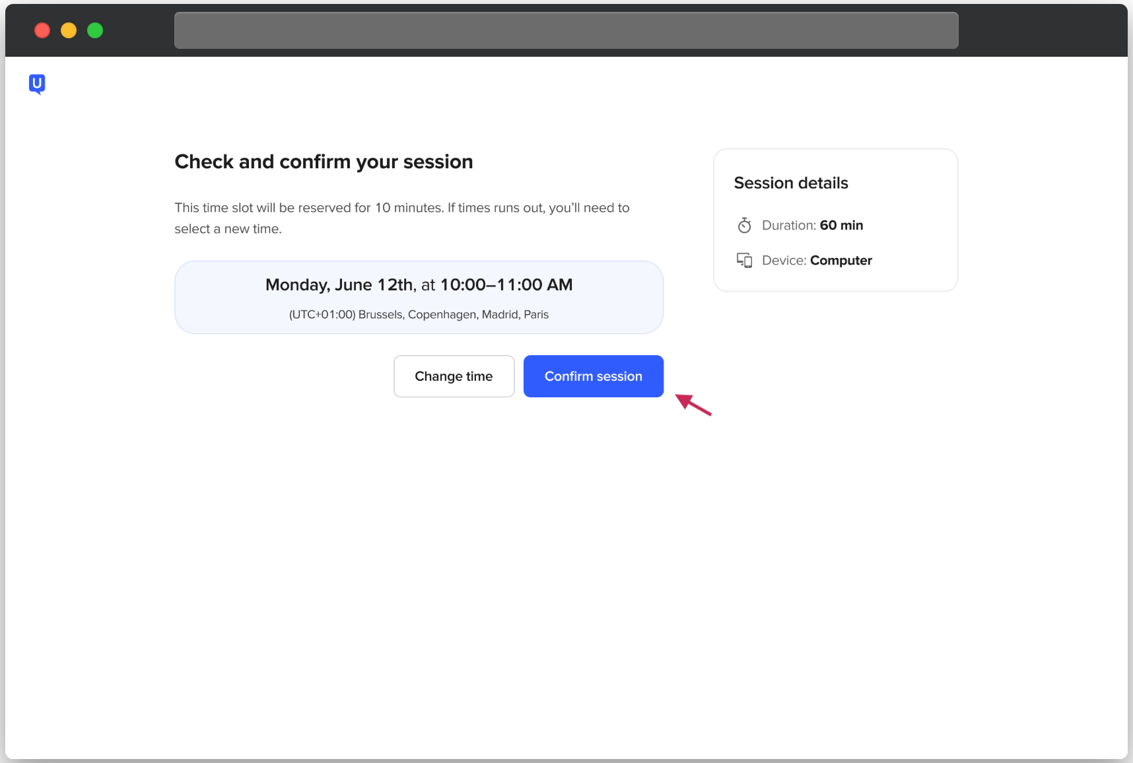Focus the browser address bar

click(x=566, y=30)
